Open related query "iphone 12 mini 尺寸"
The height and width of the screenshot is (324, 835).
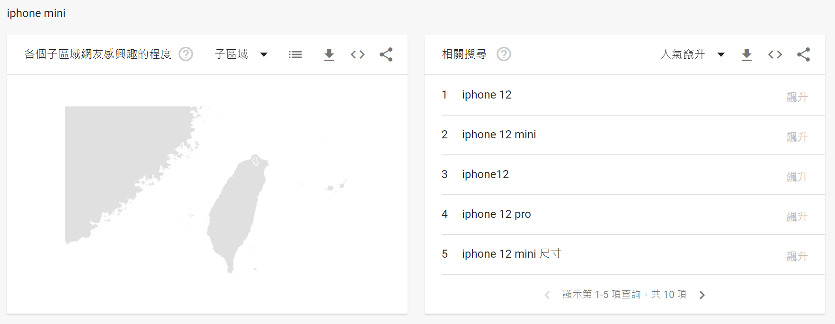click(x=625, y=254)
